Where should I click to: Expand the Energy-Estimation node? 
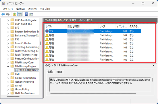pyautogui.click(x=8, y=32)
